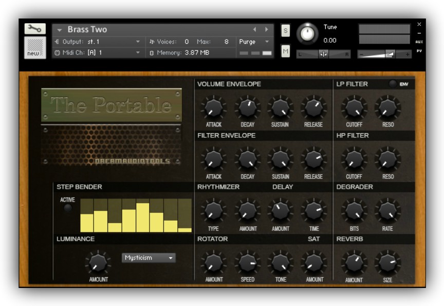Click the HP Filter RESO knob
Screen dimensions: 444x306
[x=387, y=160]
